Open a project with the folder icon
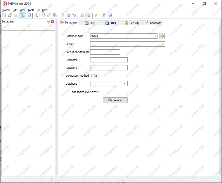This screenshot has width=222, height=183. pyautogui.click(x=10, y=15)
